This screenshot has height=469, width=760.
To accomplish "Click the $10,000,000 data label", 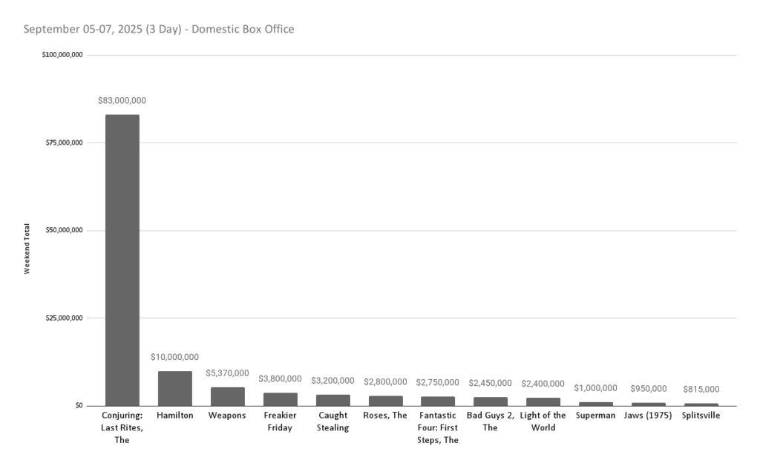I will [174, 357].
